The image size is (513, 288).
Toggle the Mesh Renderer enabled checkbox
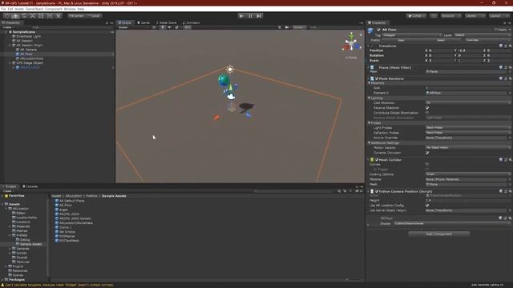tap(377, 78)
